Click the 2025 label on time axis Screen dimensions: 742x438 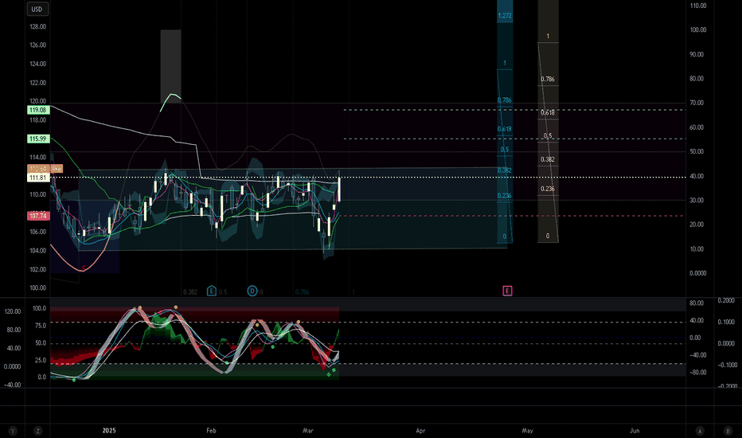(109, 430)
